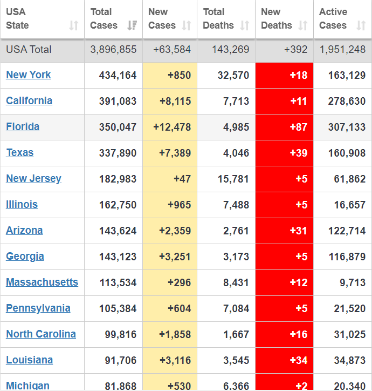This screenshot has height=391, width=372.
Task: Open the New Jersey link
Action: pyautogui.click(x=33, y=179)
